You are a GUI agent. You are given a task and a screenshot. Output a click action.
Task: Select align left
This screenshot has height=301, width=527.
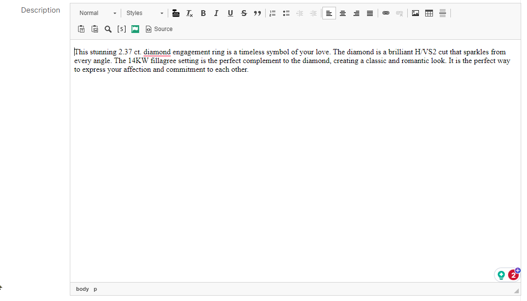329,13
